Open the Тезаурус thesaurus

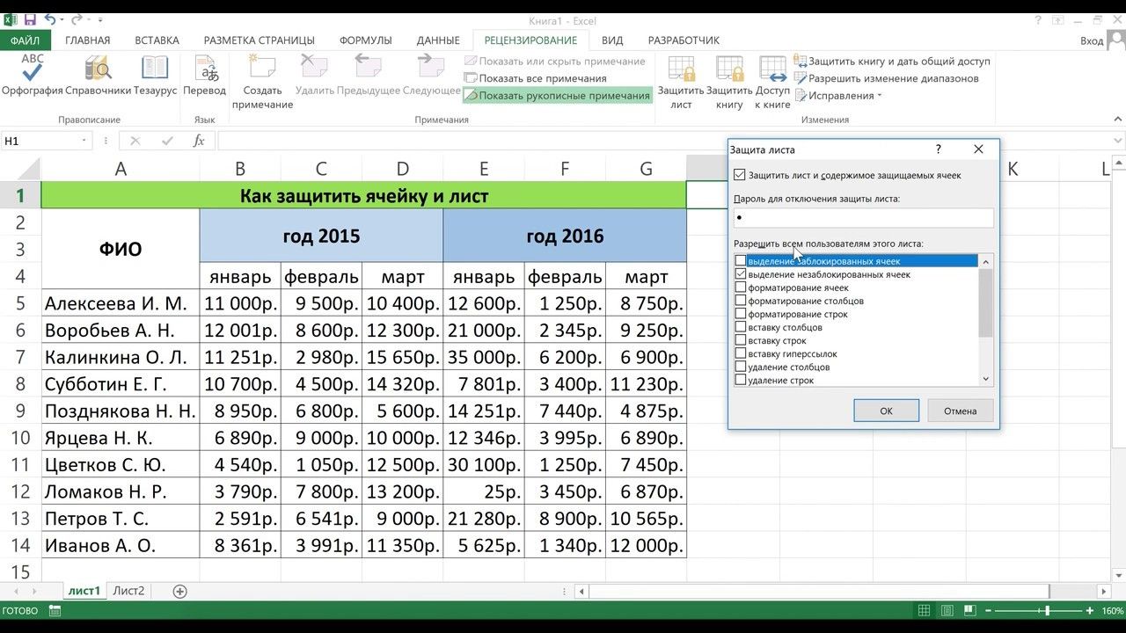[x=155, y=76]
